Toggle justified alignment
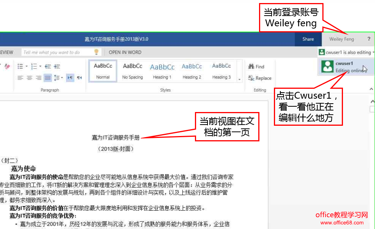The width and height of the screenshot is (375, 229). (48, 78)
